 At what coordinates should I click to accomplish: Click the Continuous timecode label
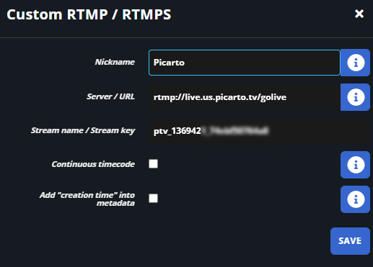[93, 164]
